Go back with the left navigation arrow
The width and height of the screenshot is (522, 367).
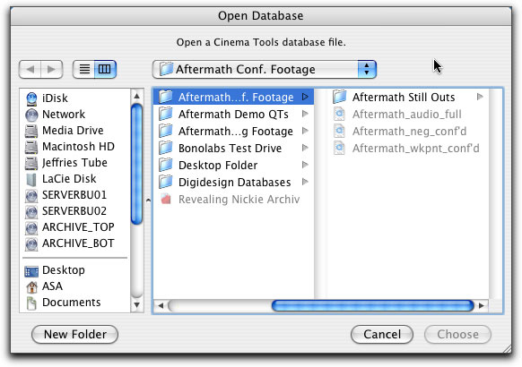[x=30, y=69]
